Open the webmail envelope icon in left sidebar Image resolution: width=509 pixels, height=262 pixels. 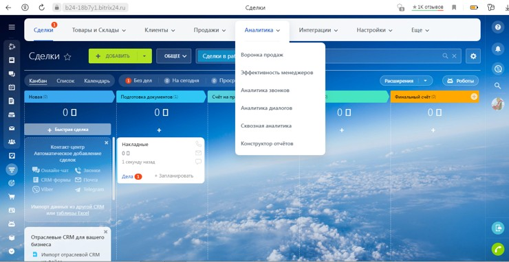coord(12,128)
